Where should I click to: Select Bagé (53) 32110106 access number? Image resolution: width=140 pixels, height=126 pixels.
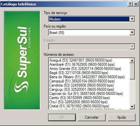(x=79, y=73)
